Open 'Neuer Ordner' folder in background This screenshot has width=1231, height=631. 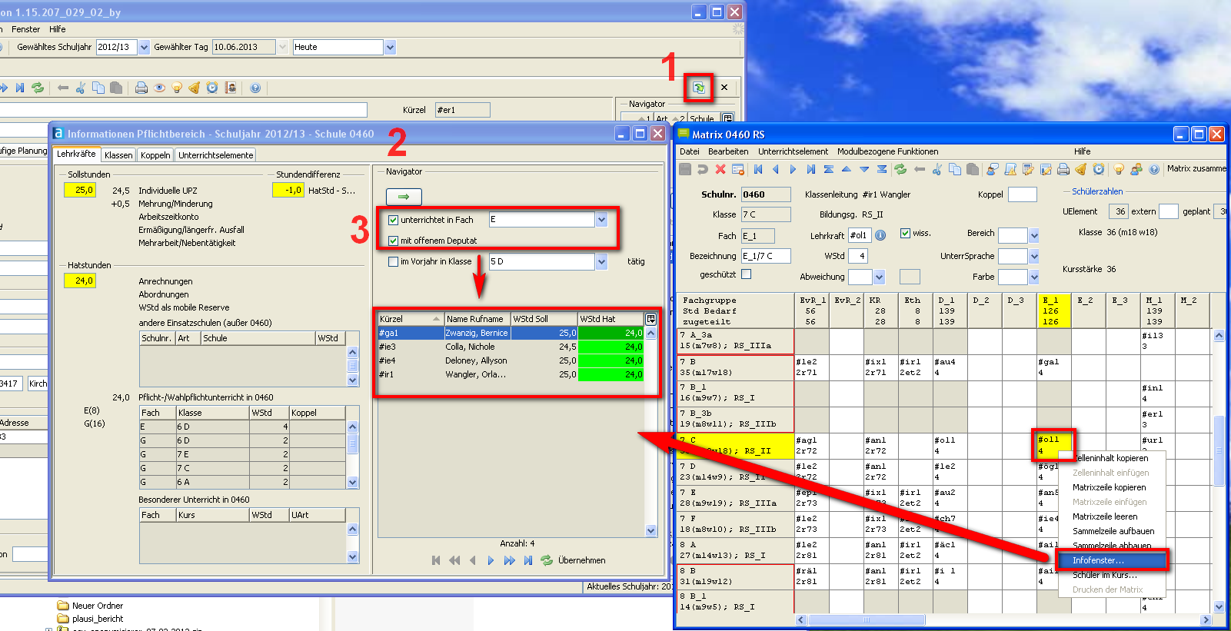pos(90,606)
